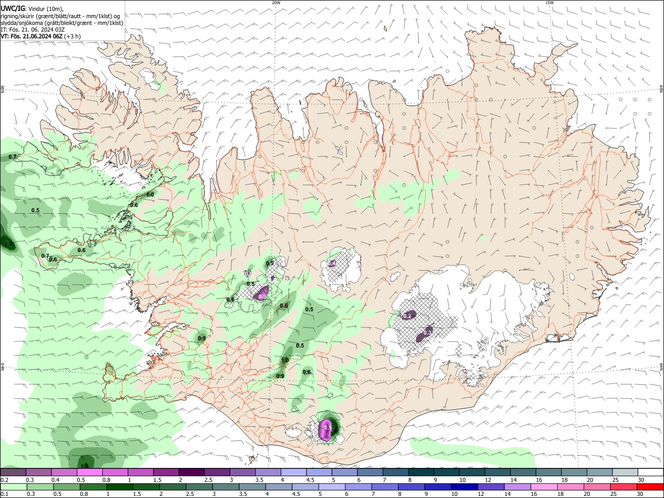
Task: Click the "0.1" label of the bottom legend
Action: (4, 494)
